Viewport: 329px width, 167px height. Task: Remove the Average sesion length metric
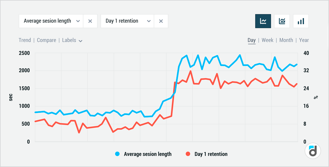coord(90,21)
